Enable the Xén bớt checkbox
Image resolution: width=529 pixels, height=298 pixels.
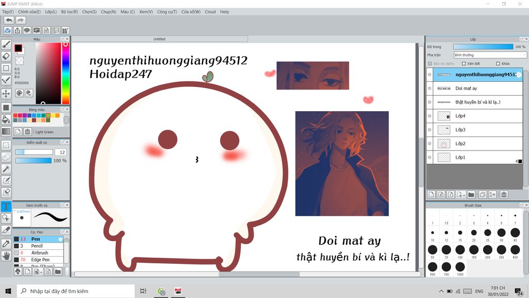(x=464, y=64)
